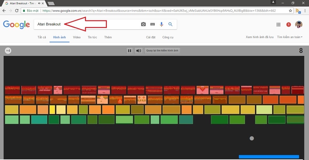Open the account profile avatar

299,25
